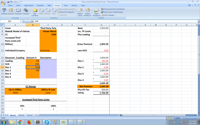Open the Research pane

click(x=11, y=11)
